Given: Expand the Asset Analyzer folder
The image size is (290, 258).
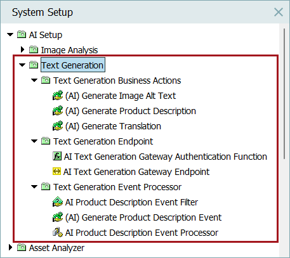Looking at the screenshot, I should coord(10,247).
